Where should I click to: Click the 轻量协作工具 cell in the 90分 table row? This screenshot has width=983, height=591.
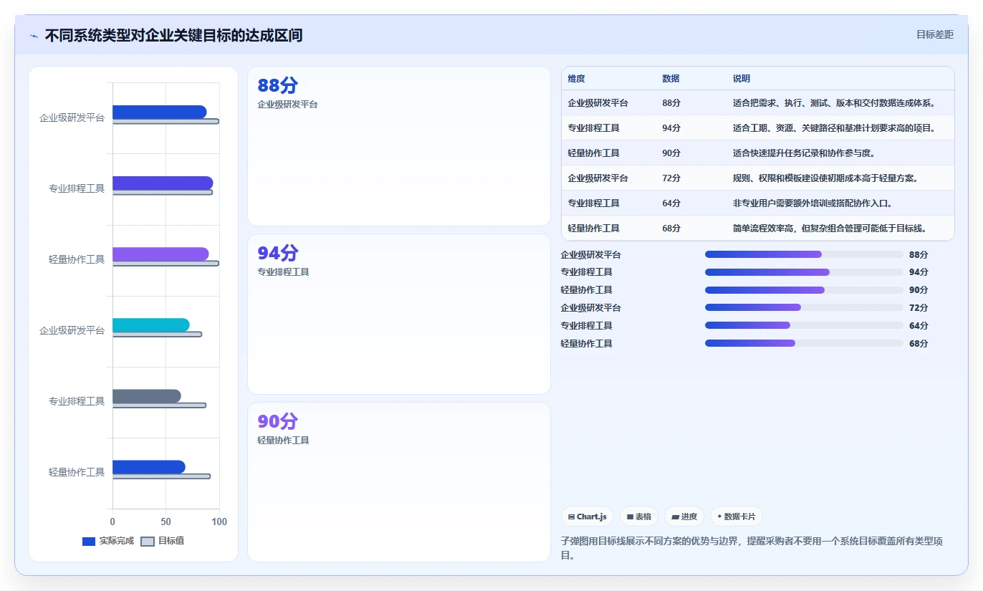593,153
